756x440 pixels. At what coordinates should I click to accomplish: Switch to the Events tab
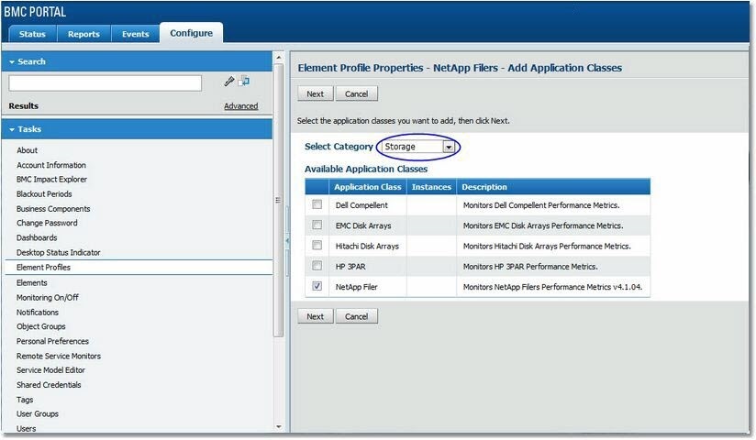(136, 34)
